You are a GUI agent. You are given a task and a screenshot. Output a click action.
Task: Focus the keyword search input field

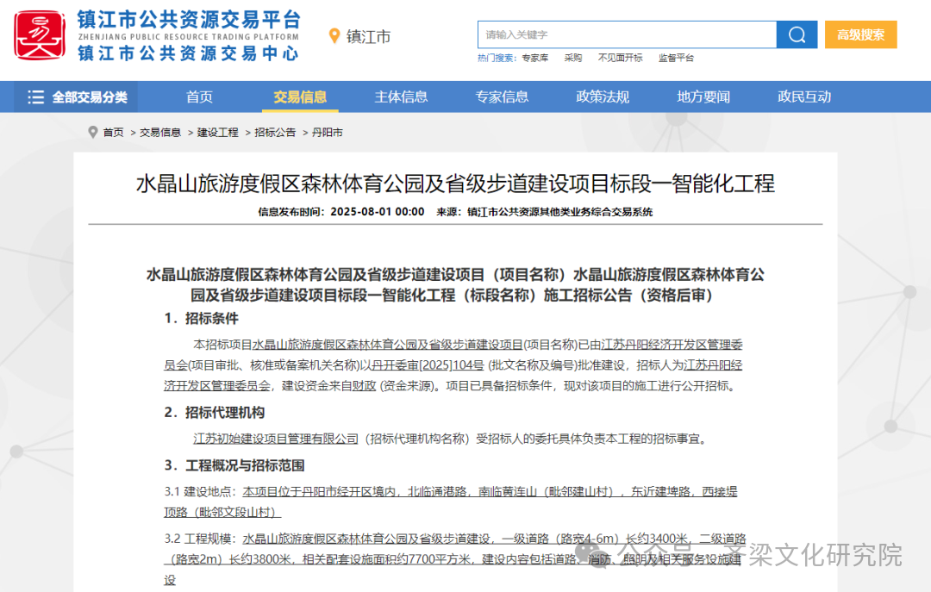click(627, 34)
